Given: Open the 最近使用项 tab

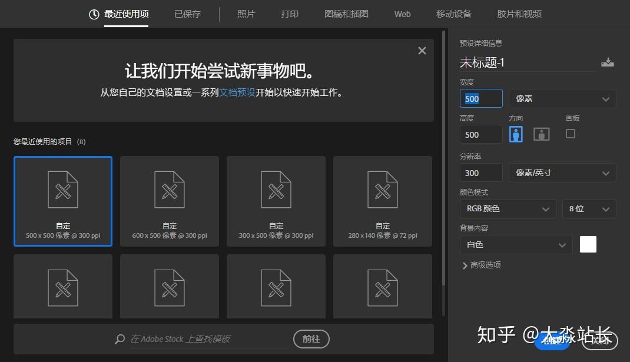Looking at the screenshot, I should pyautogui.click(x=126, y=14).
